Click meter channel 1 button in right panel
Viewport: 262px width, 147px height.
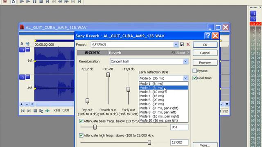point(253,13)
